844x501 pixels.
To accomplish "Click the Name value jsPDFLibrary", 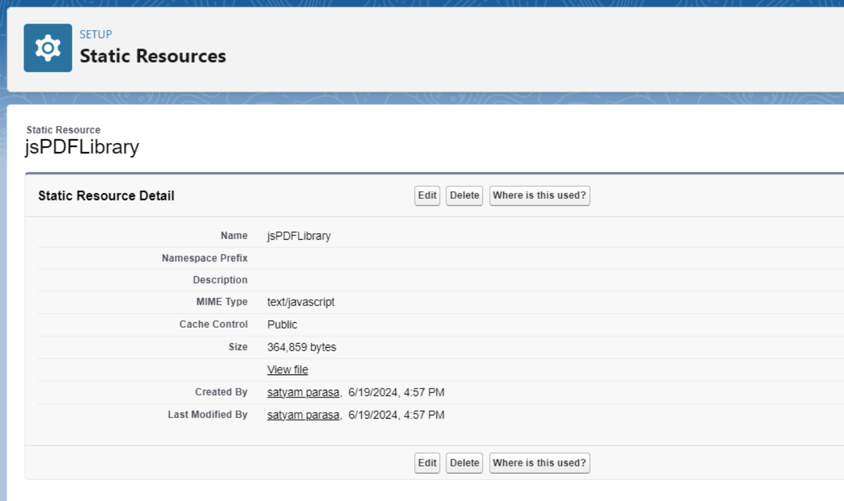I will (299, 235).
